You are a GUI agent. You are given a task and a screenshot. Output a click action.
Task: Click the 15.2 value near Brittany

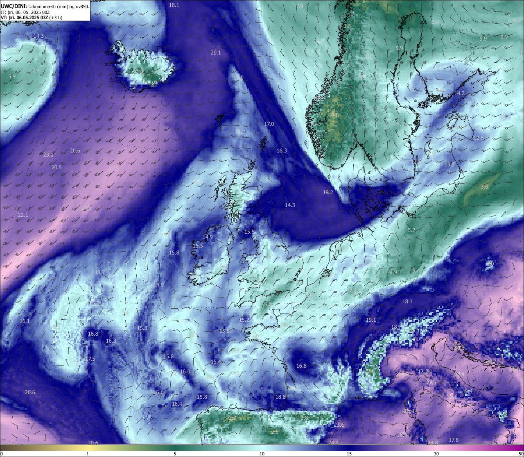click(244, 319)
